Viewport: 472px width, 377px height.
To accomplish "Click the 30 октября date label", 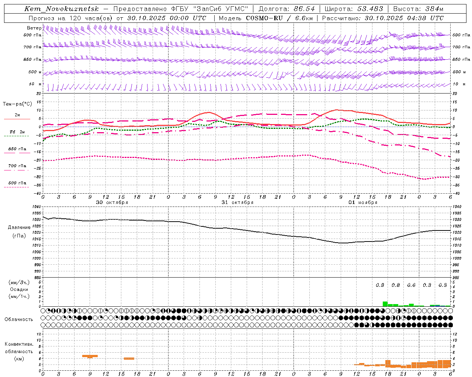I will point(112,202).
